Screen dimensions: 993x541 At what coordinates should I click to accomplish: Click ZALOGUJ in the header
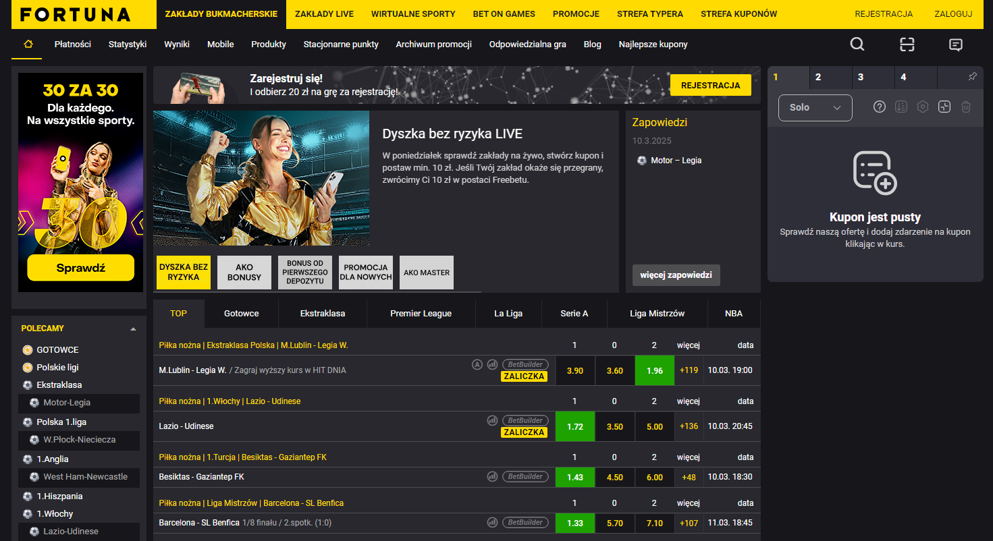click(x=953, y=14)
